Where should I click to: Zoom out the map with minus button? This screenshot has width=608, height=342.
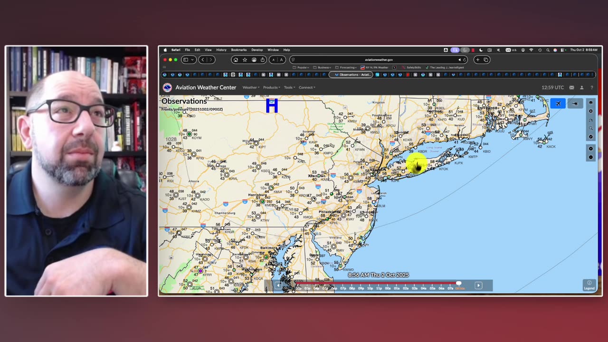[591, 157]
